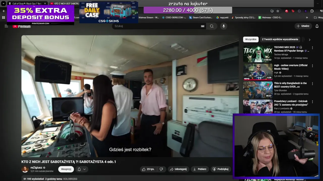This screenshot has width=323, height=181.
Task: Expand hidden bookmarks with double chevron
Action: click(307, 18)
